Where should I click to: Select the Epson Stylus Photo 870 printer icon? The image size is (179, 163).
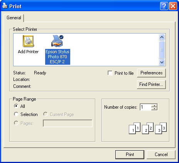click(57, 41)
